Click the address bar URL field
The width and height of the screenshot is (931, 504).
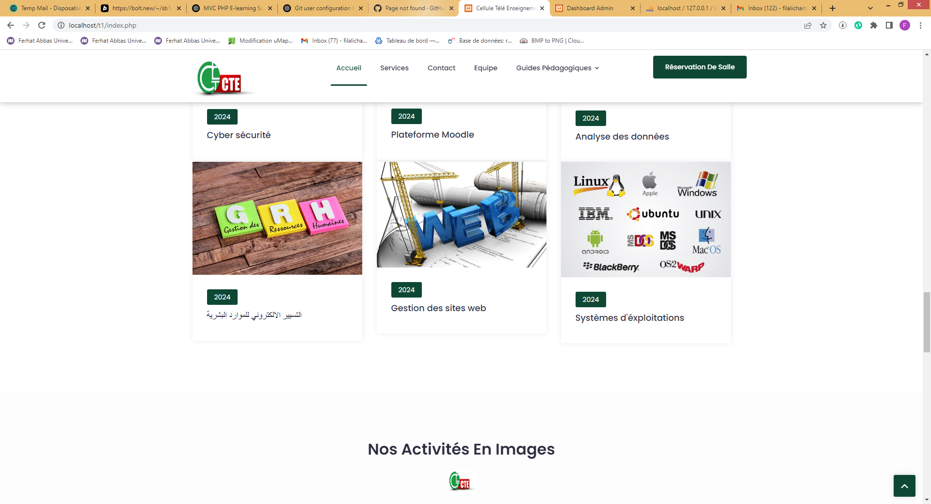click(427, 25)
